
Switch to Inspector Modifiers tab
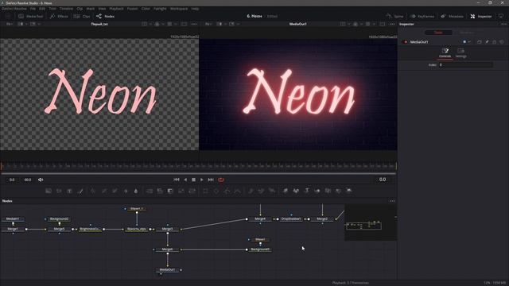[467, 33]
